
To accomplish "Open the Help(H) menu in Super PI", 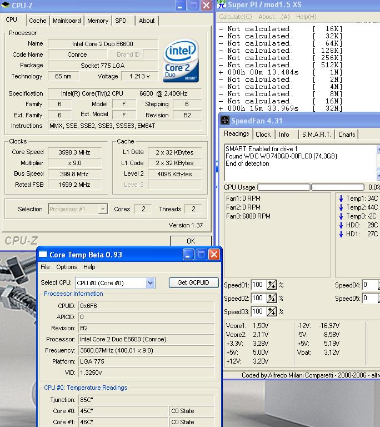I will (x=306, y=17).
